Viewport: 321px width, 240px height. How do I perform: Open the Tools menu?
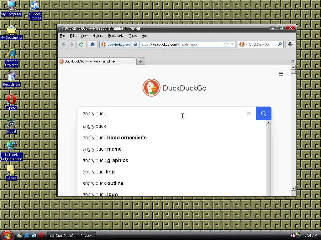133,36
